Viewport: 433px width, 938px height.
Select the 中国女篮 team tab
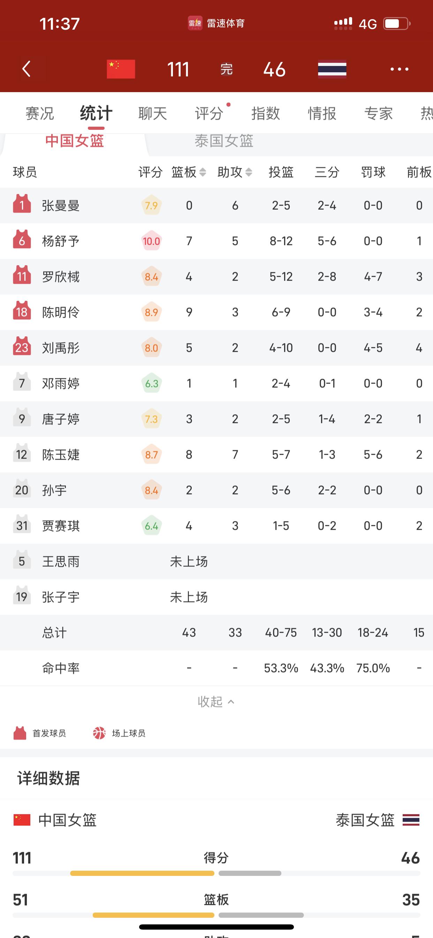tap(75, 141)
